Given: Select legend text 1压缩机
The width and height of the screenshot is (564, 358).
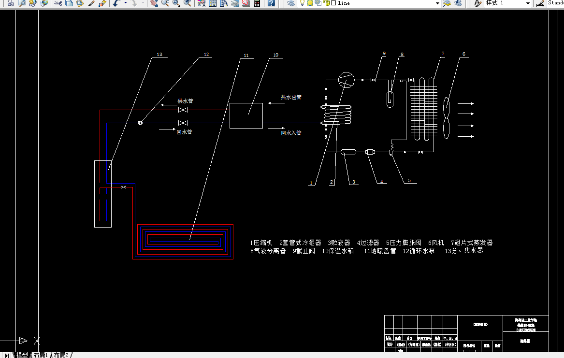Looking at the screenshot, I should tap(261, 243).
